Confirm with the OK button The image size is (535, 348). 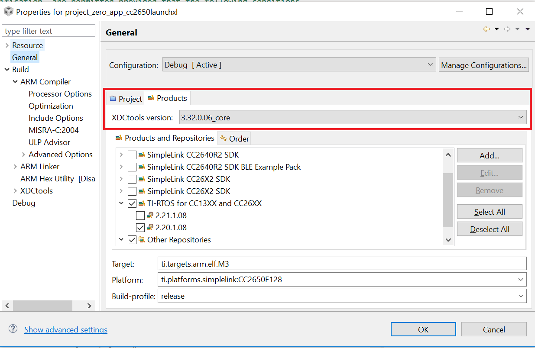coord(423,329)
